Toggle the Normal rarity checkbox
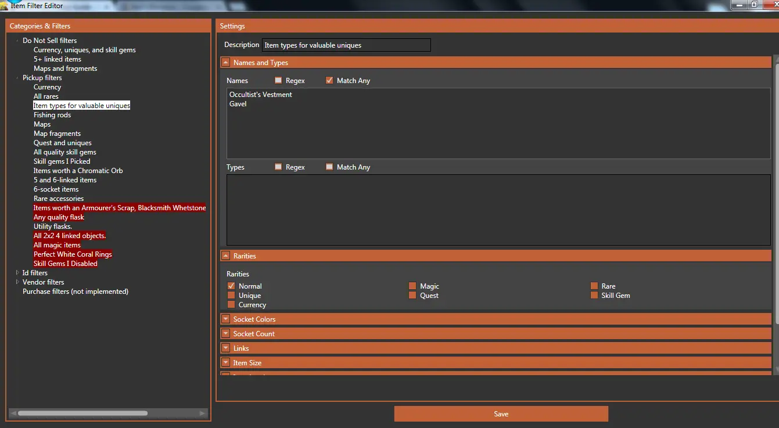This screenshot has width=779, height=428. tap(231, 286)
